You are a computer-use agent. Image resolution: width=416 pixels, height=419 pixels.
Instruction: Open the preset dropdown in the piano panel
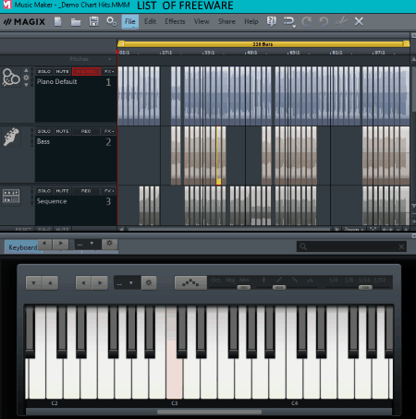(127, 282)
